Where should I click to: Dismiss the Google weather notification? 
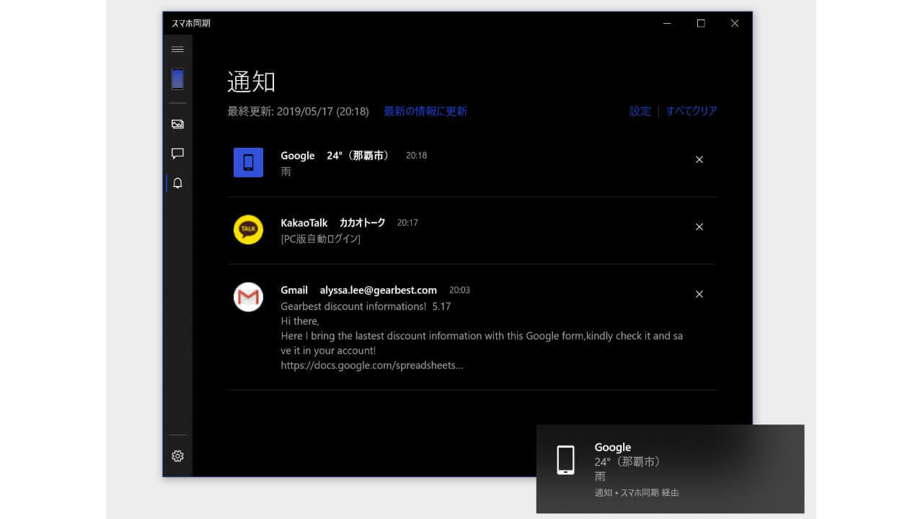(x=699, y=160)
